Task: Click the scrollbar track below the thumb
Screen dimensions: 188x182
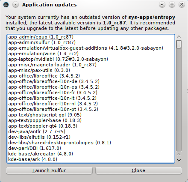Action: coord(179,100)
